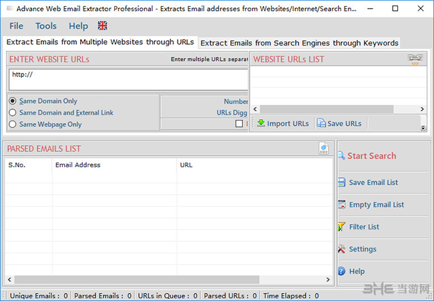434x301 pixels.
Task: Click the UK flag language icon
Action: (102, 25)
